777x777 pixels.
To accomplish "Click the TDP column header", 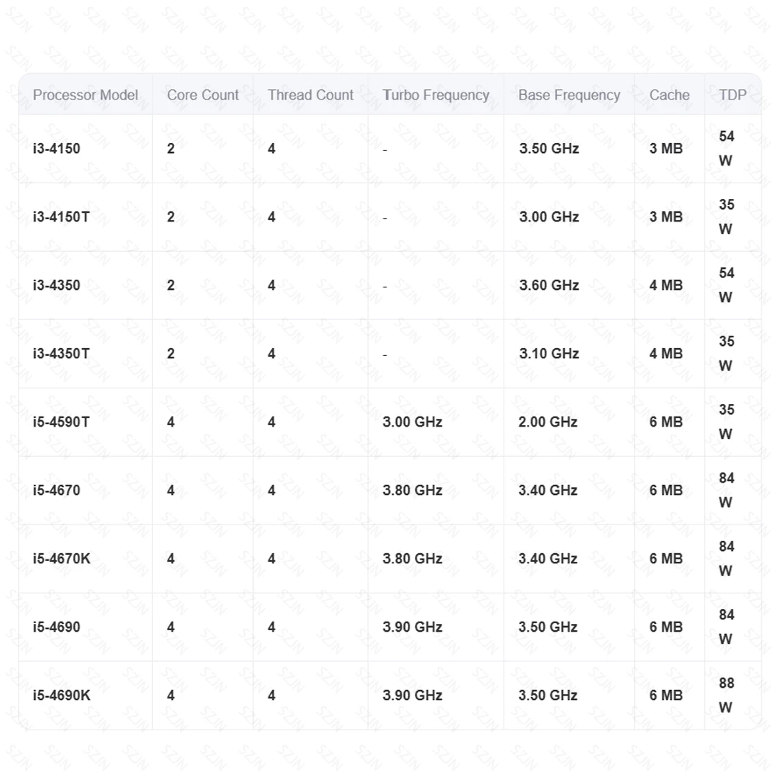I will click(732, 95).
